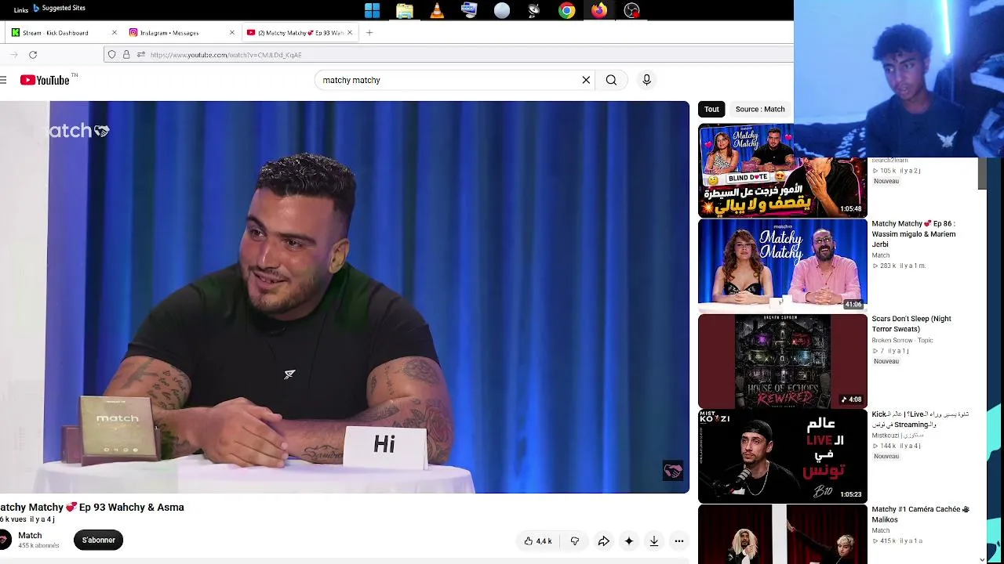Open the Matchy Matchy Ep 86 thumbnail
The width and height of the screenshot is (1004, 564).
tap(783, 266)
